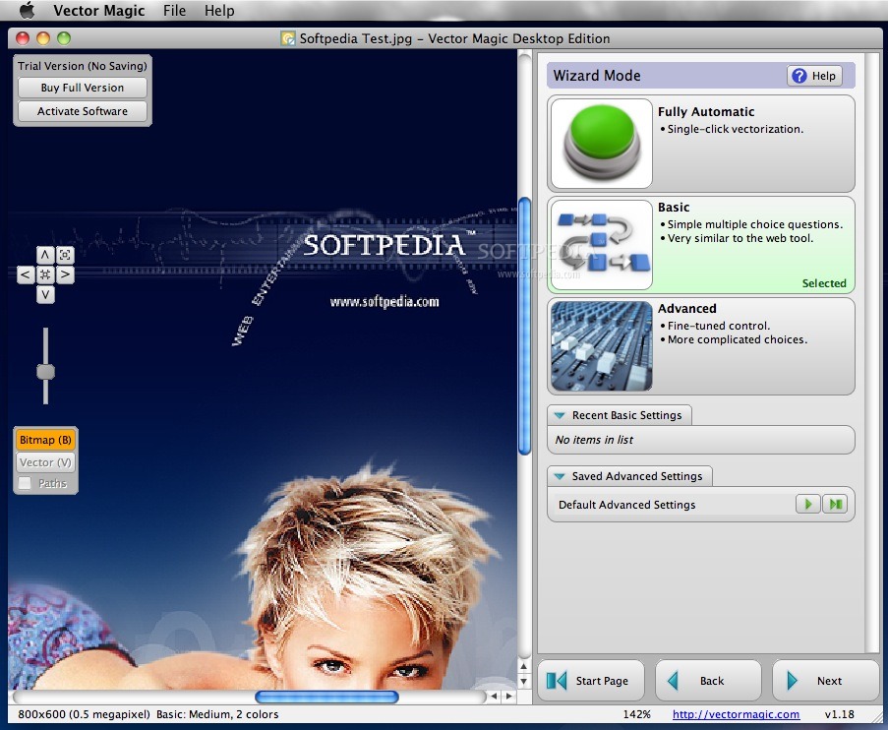Run Default Advanced Settings with play icon

coord(806,505)
